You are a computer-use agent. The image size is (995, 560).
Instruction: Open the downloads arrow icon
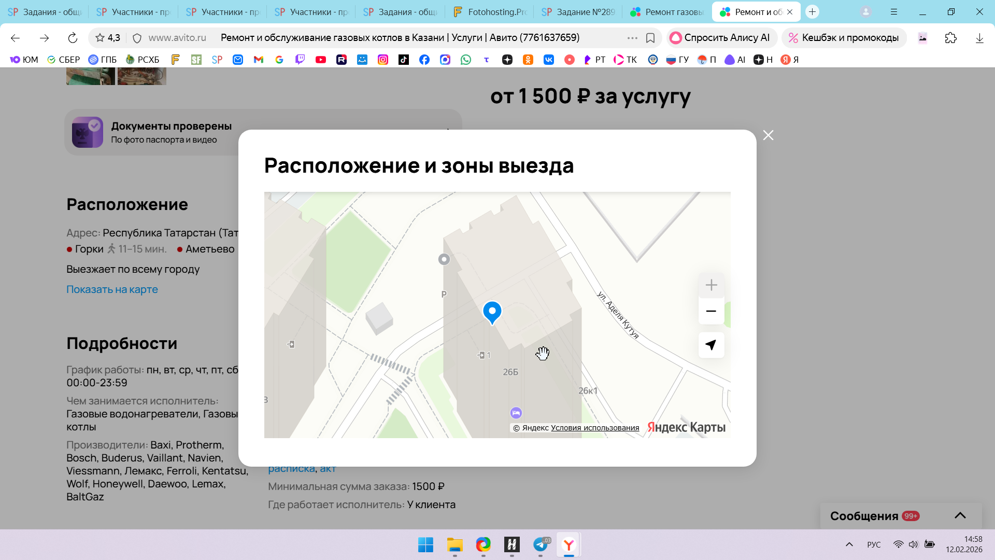(979, 38)
